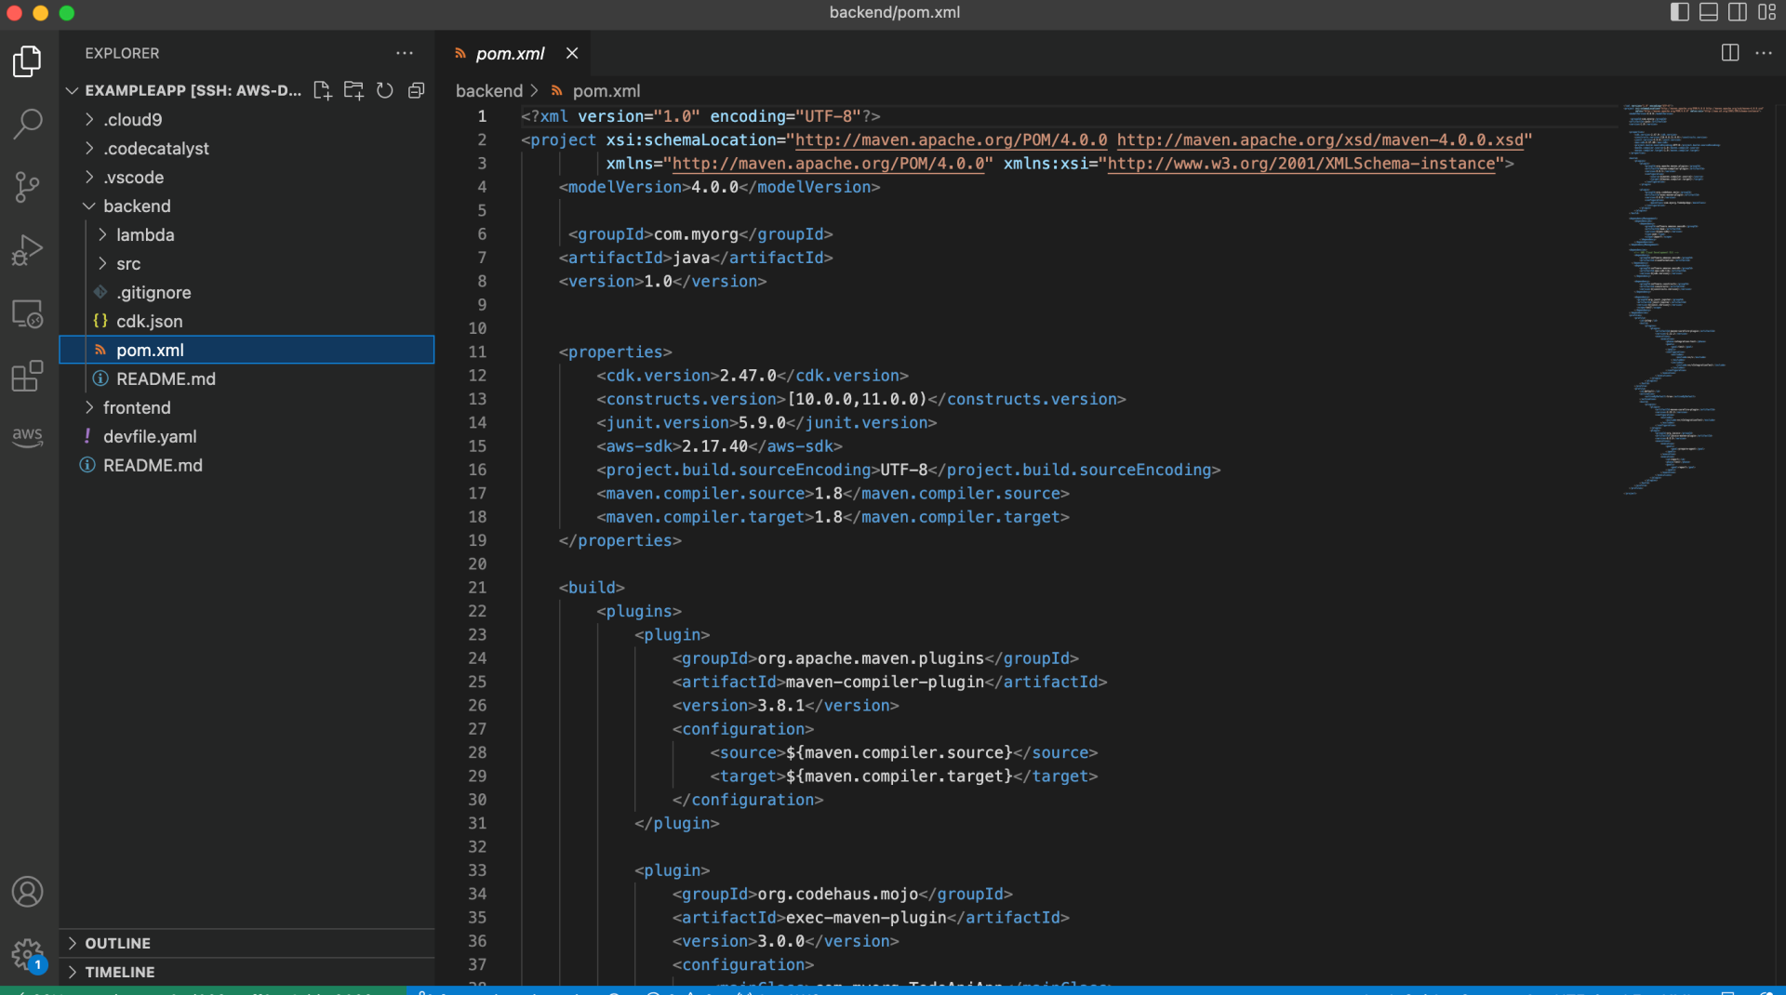Image resolution: width=1786 pixels, height=995 pixels.
Task: Click the New File icon in Explorer
Action: tap(322, 90)
